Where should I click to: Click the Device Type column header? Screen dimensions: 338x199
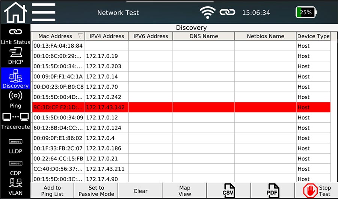pos(313,36)
